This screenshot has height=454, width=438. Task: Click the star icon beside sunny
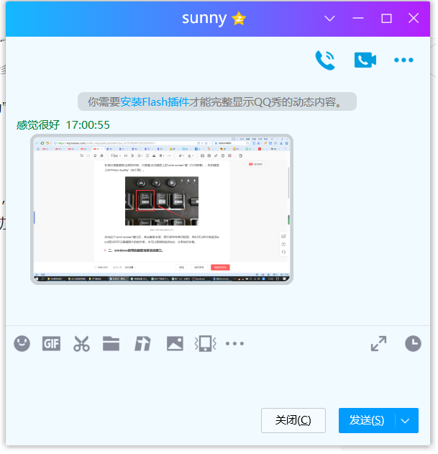239,19
